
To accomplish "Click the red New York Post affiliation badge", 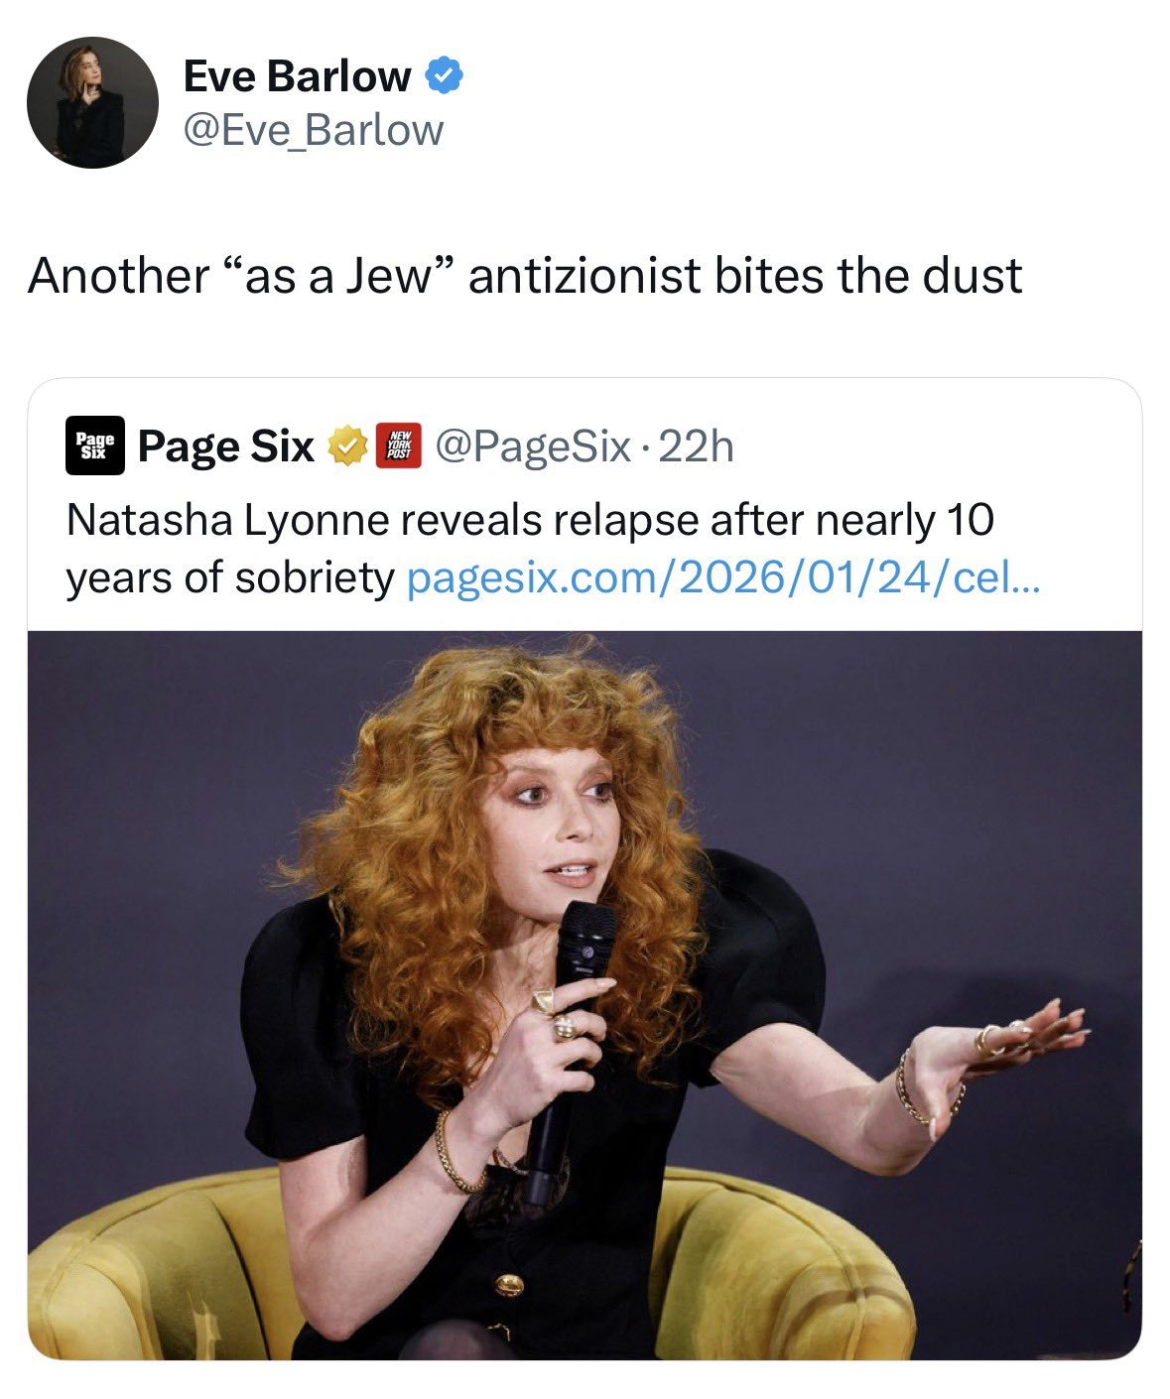I will point(400,445).
